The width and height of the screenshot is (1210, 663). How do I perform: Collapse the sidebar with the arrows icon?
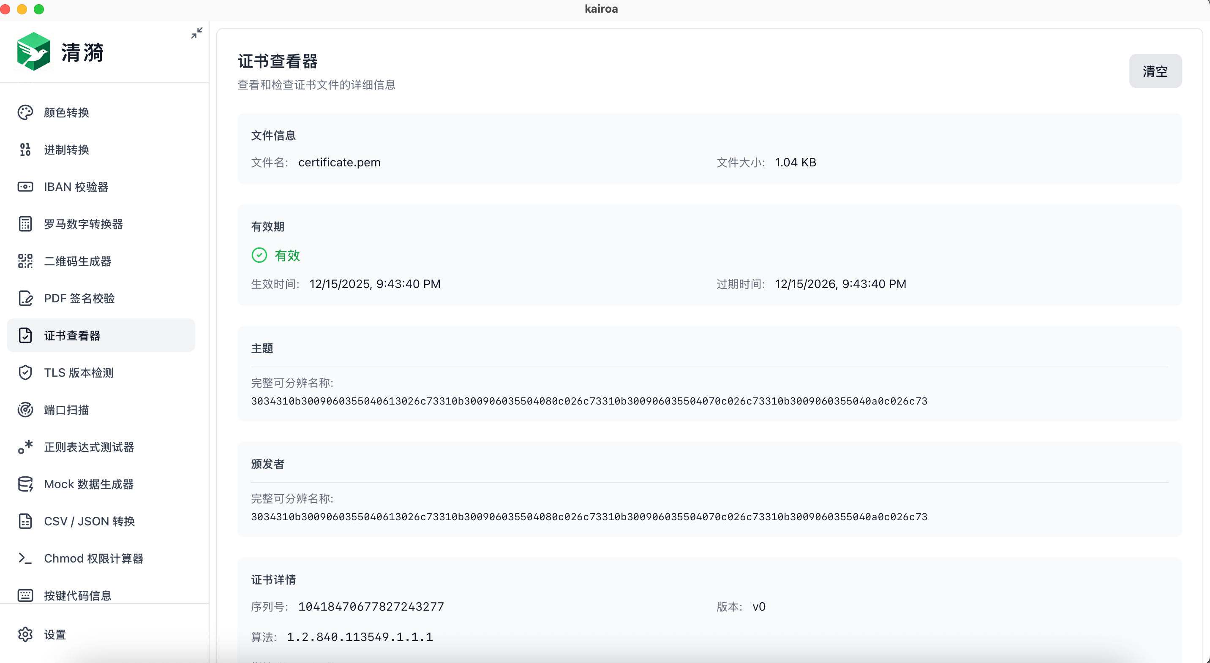point(197,33)
